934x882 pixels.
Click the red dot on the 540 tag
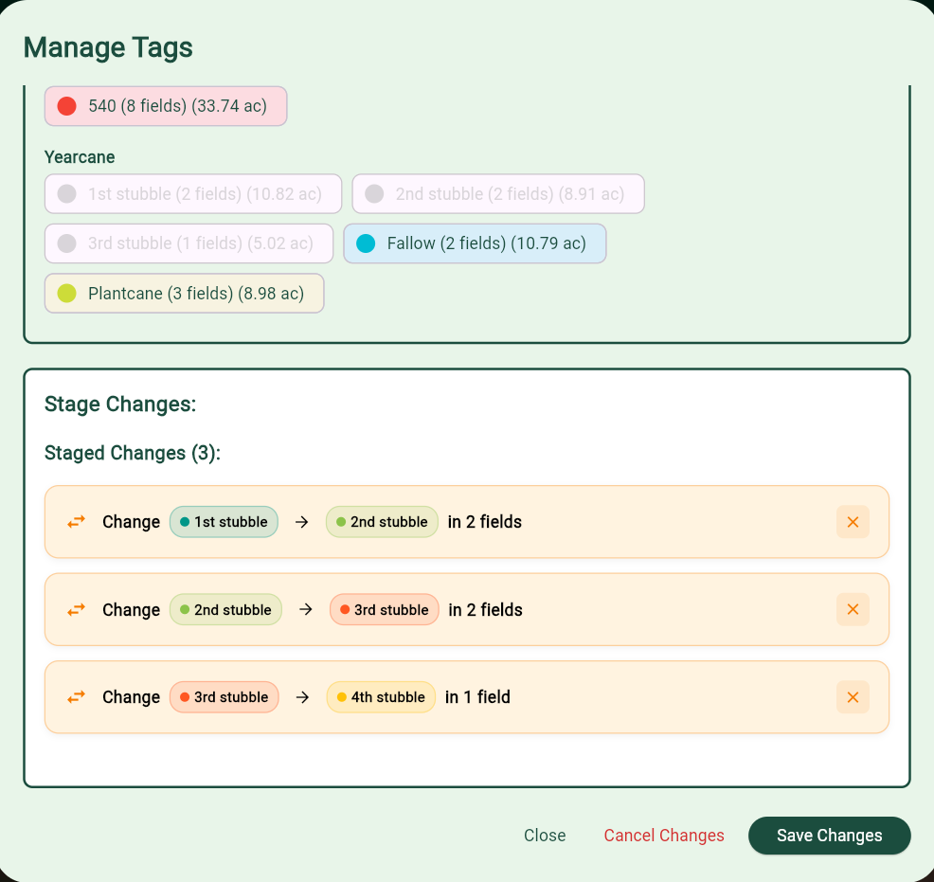[x=65, y=106]
